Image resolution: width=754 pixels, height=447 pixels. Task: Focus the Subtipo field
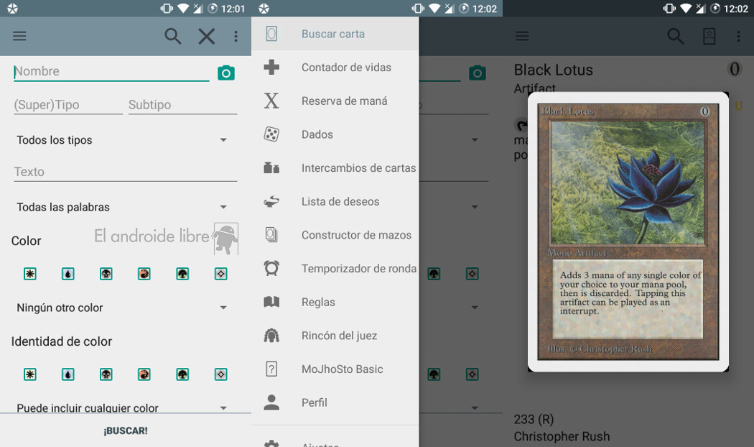click(182, 104)
